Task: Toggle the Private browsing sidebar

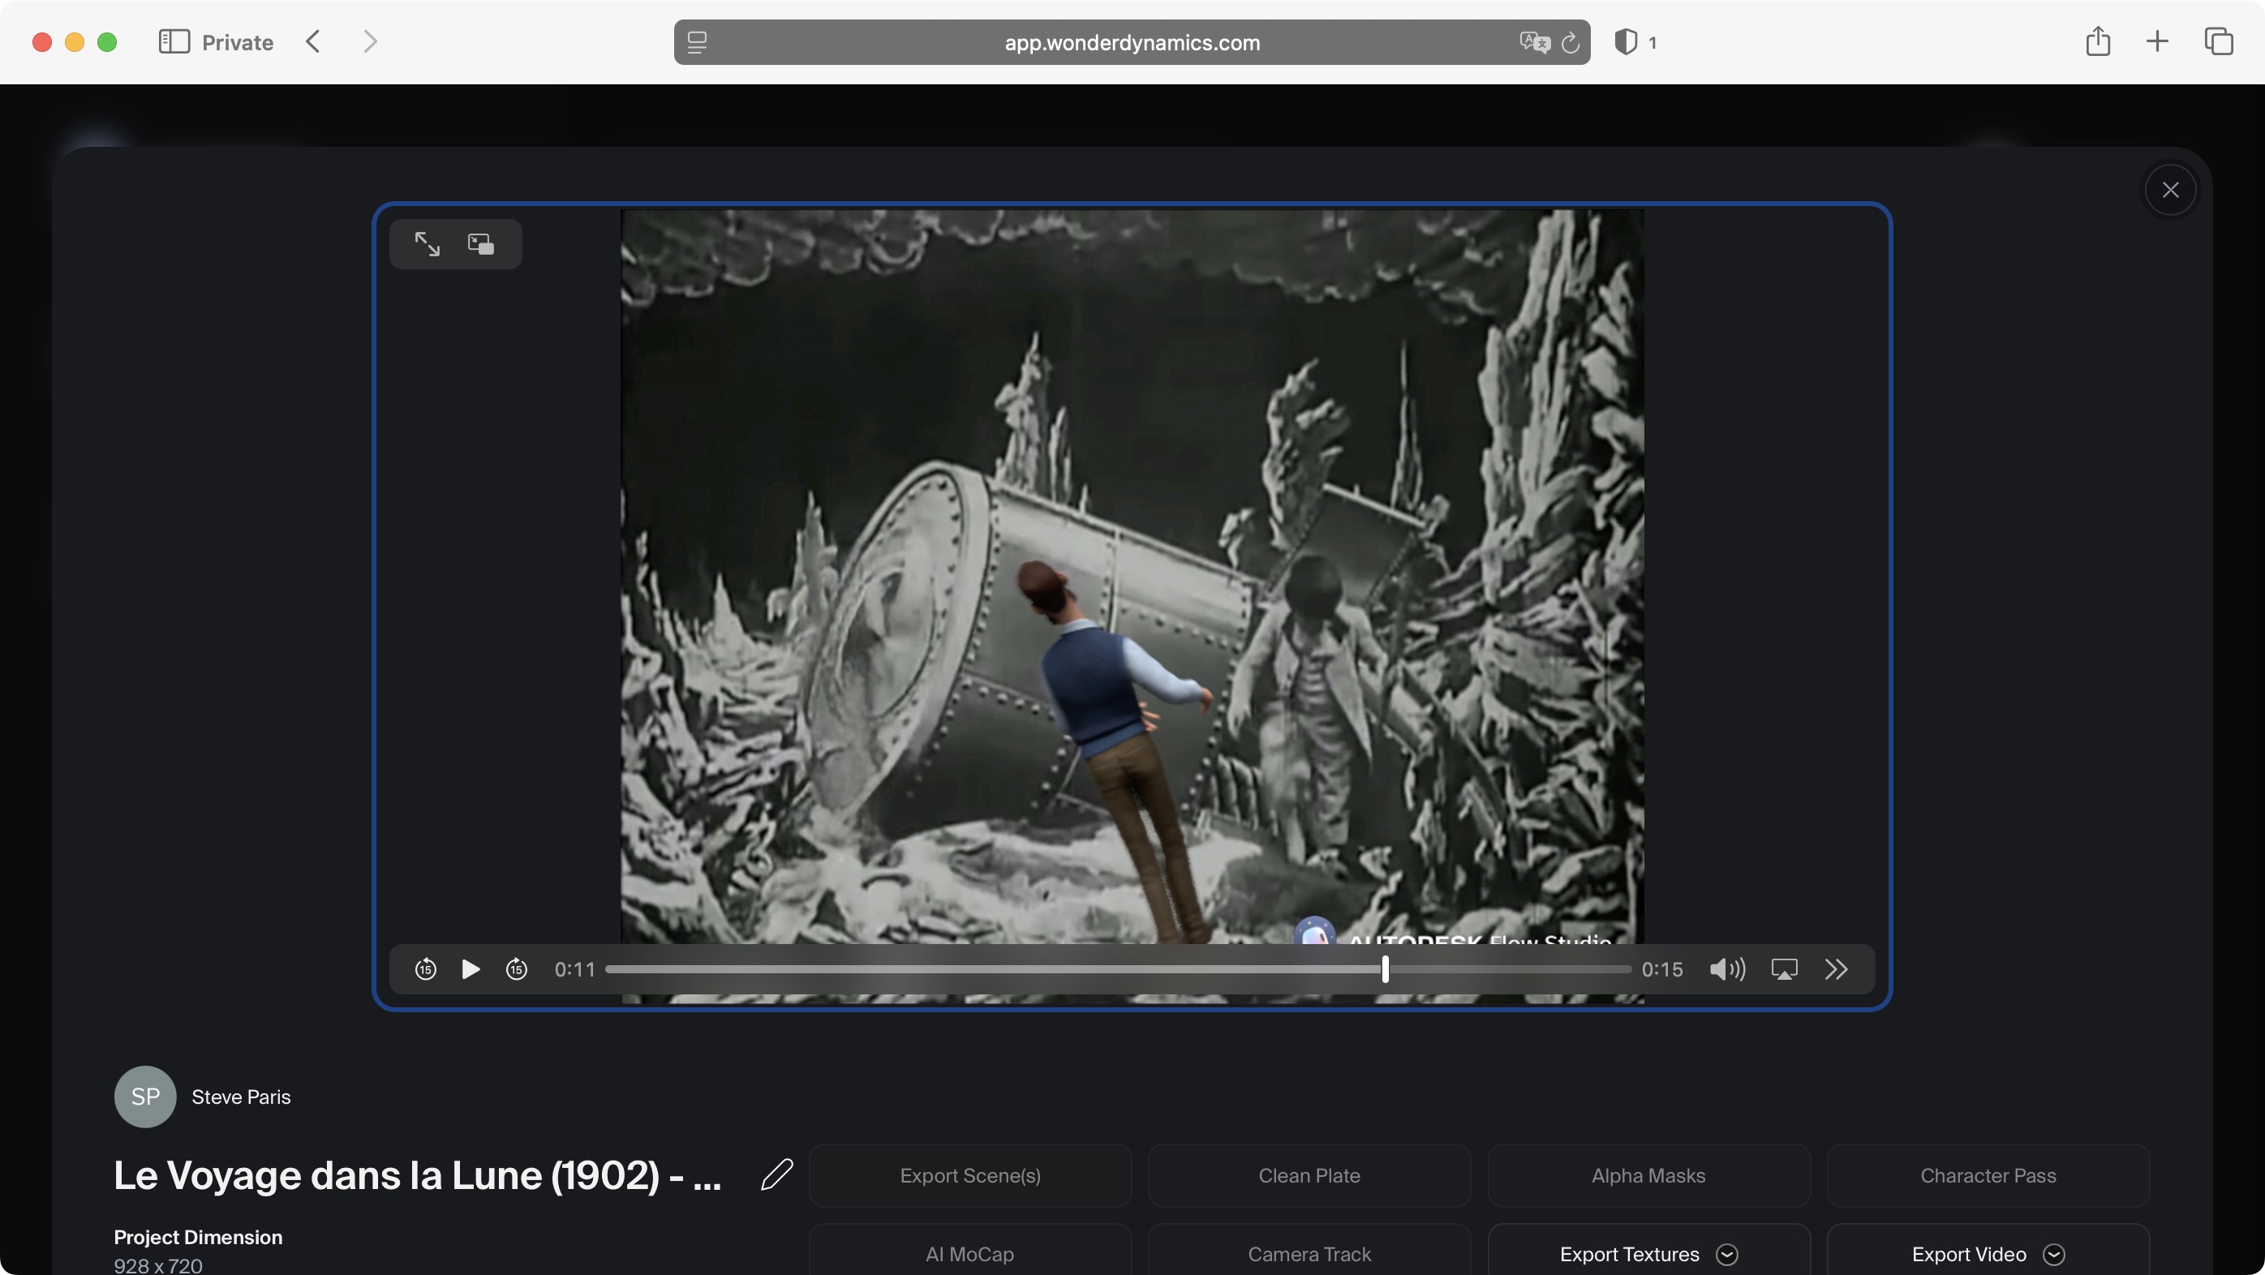Action: [175, 41]
